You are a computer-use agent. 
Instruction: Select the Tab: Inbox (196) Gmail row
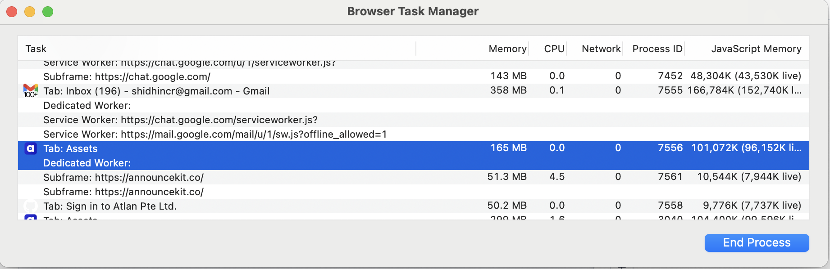414,91
